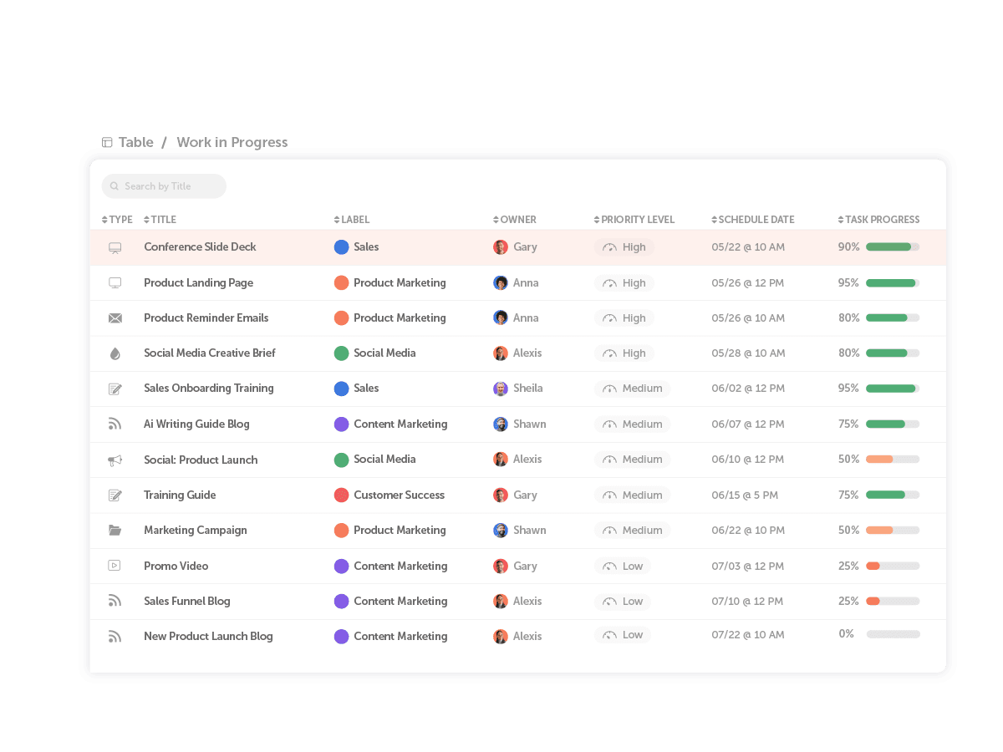Viewport: 1003px width, 752px height.
Task: Click Shawn's avatar in Ai Writing Guide Blog row
Action: click(x=501, y=424)
